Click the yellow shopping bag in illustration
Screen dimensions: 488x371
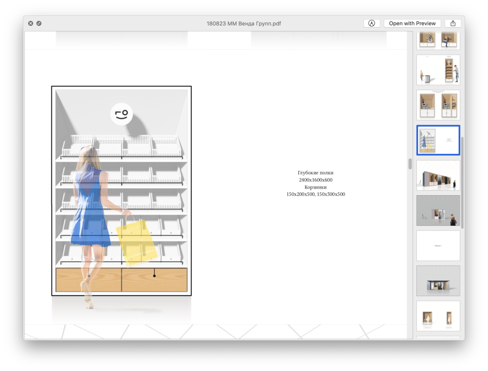[x=137, y=243]
